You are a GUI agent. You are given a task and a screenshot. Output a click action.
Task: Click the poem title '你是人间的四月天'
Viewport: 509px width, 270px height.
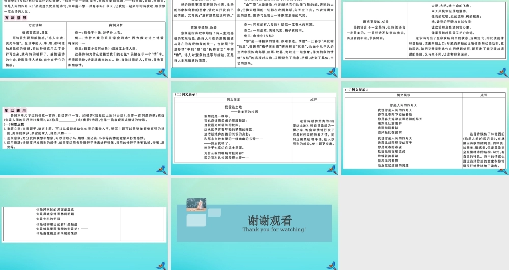[x=403, y=105]
